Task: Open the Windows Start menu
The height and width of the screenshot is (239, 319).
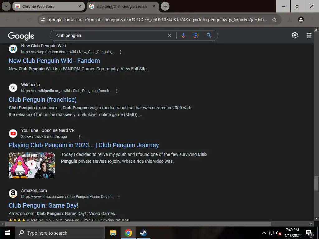Action: tap(7, 233)
